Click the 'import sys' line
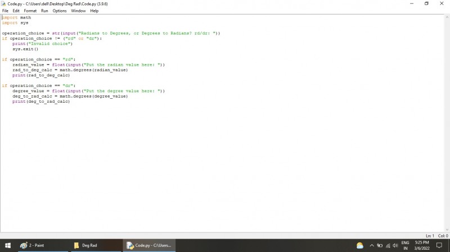450x252 pixels. coord(15,22)
